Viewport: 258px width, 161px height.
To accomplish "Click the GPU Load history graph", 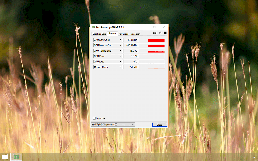I will pyautogui.click(x=152, y=61).
